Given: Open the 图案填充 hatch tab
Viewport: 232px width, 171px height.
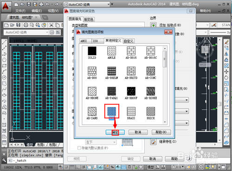Looking at the screenshot, I should (x=75, y=19).
